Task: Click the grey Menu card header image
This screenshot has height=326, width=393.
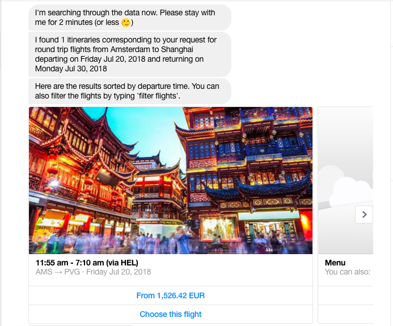Action: coord(345,181)
